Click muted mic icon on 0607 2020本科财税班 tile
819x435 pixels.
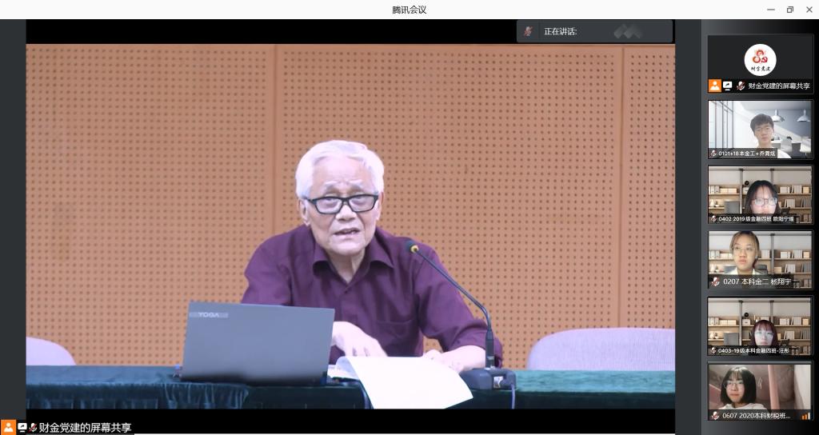click(714, 416)
